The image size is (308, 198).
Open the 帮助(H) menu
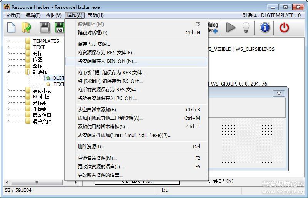point(95,15)
